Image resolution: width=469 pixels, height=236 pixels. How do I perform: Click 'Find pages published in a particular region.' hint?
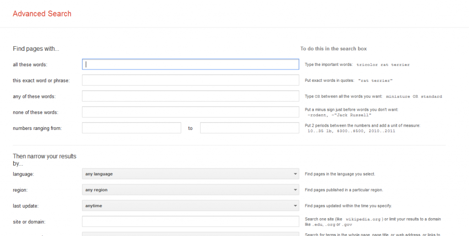[x=344, y=190]
